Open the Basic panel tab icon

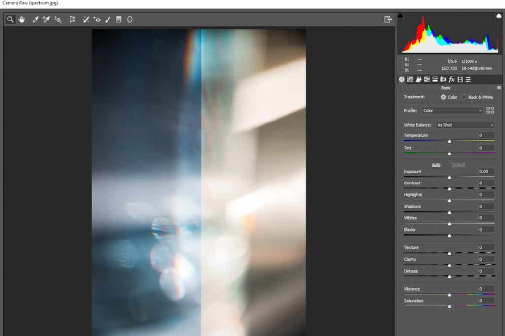(x=402, y=79)
